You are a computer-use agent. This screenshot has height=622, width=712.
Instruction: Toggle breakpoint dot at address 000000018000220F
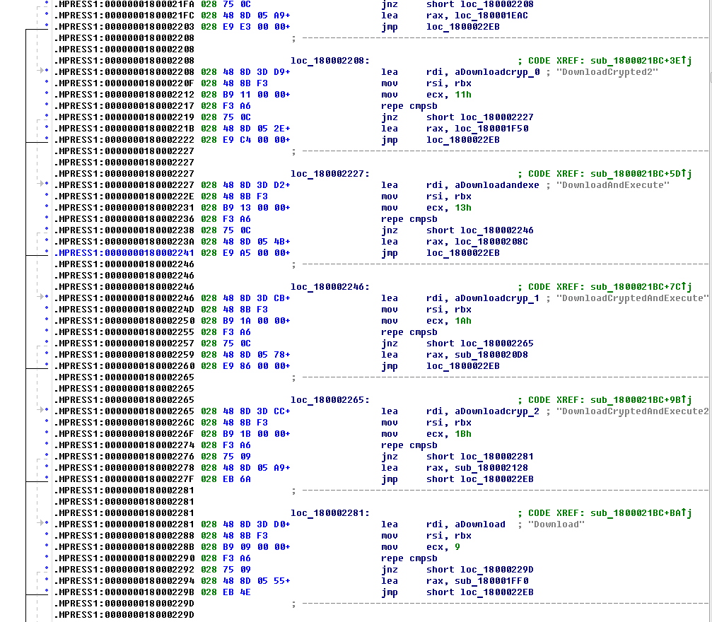(x=47, y=82)
